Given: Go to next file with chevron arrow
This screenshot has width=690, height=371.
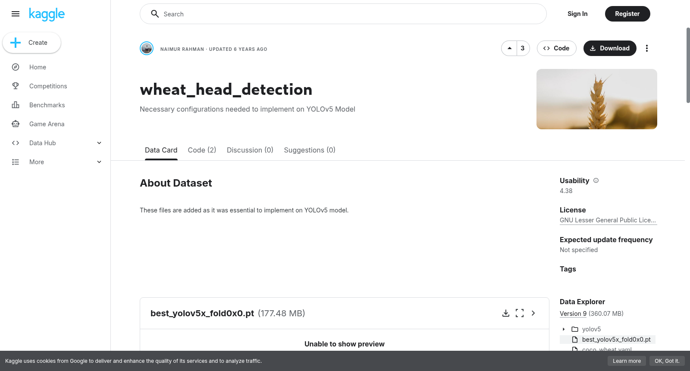Looking at the screenshot, I should (x=533, y=313).
